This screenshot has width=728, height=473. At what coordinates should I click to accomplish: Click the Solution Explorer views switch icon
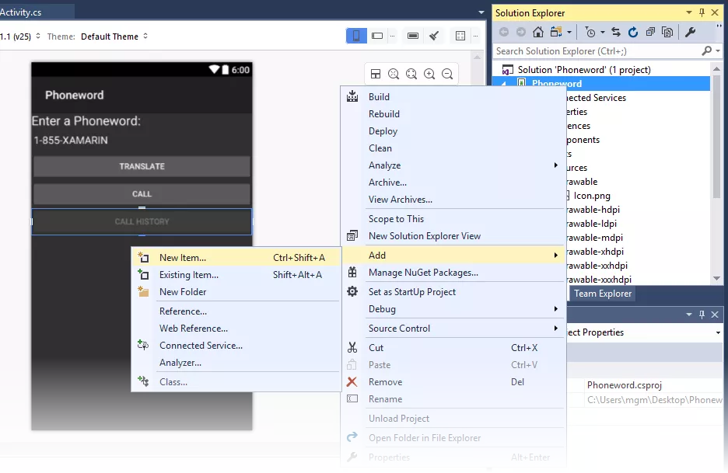[x=556, y=32]
